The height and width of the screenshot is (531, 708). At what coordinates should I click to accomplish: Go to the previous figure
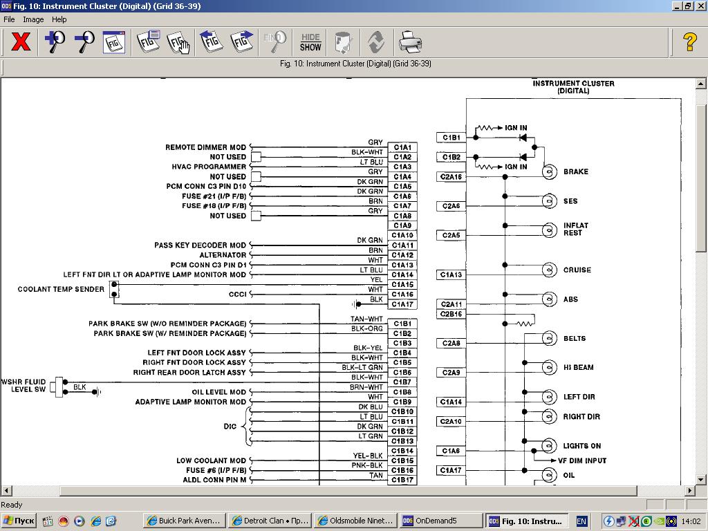(212, 42)
